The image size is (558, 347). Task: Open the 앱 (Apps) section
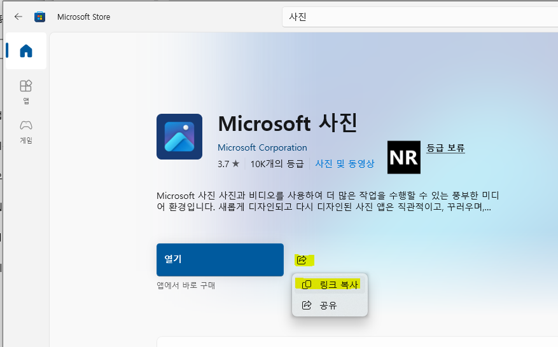(26, 92)
